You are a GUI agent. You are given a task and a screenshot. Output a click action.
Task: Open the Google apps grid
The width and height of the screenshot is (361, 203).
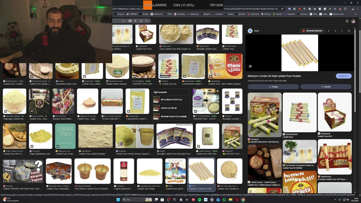pos(347,21)
